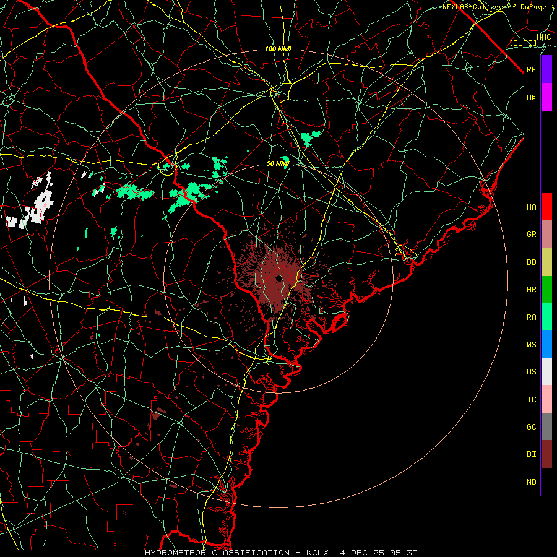The image size is (557, 557).
Task: Click the HR dark green legend swatch
Action: (x=546, y=290)
